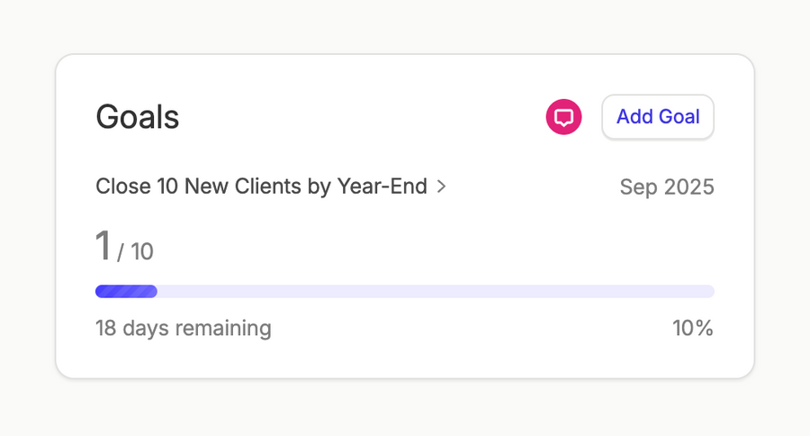Click the Sep 2025 date label
Screen dimensions: 810x436
(x=667, y=187)
